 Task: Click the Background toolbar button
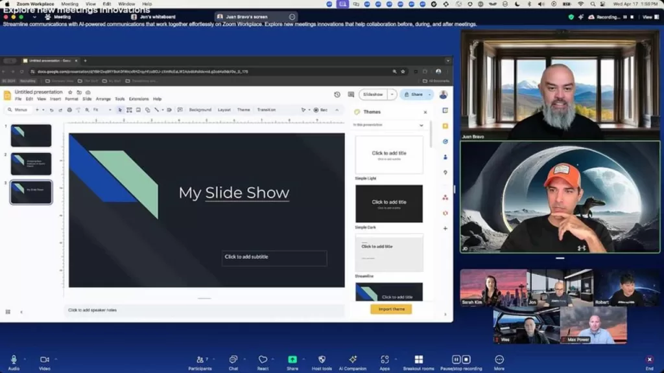tap(200, 110)
